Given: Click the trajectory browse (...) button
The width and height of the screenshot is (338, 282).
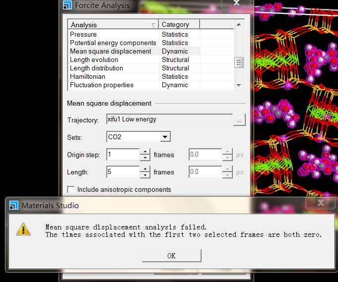Looking at the screenshot, I should tap(239, 120).
